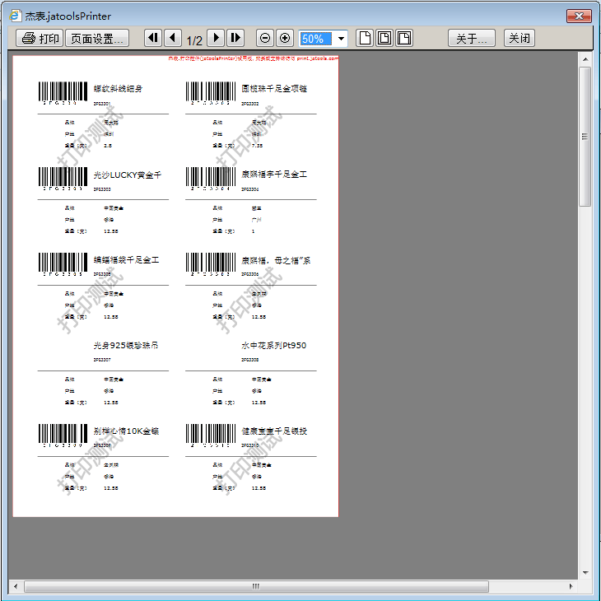Viewport: 601px width, 601px height.
Task: Open 页面设置 page setup dialog
Action: coord(97,38)
